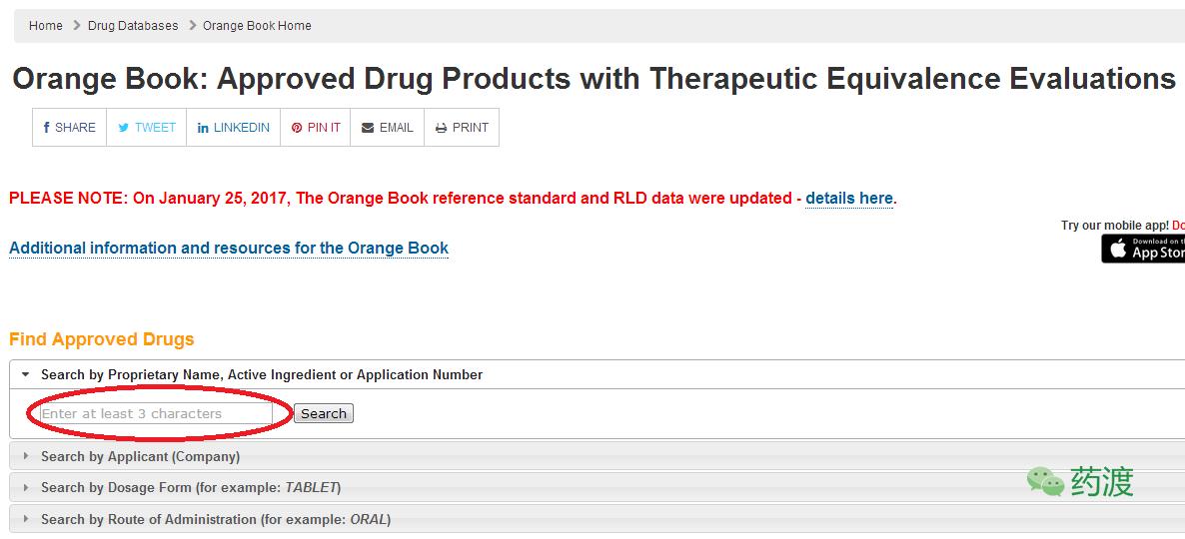Click the Facebook Share icon

coord(46,128)
